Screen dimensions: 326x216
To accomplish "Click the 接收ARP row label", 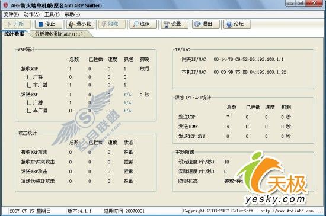I will [30, 69].
